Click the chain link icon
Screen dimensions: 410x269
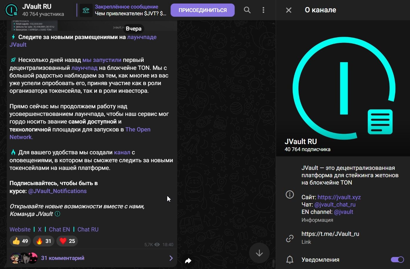290,238
